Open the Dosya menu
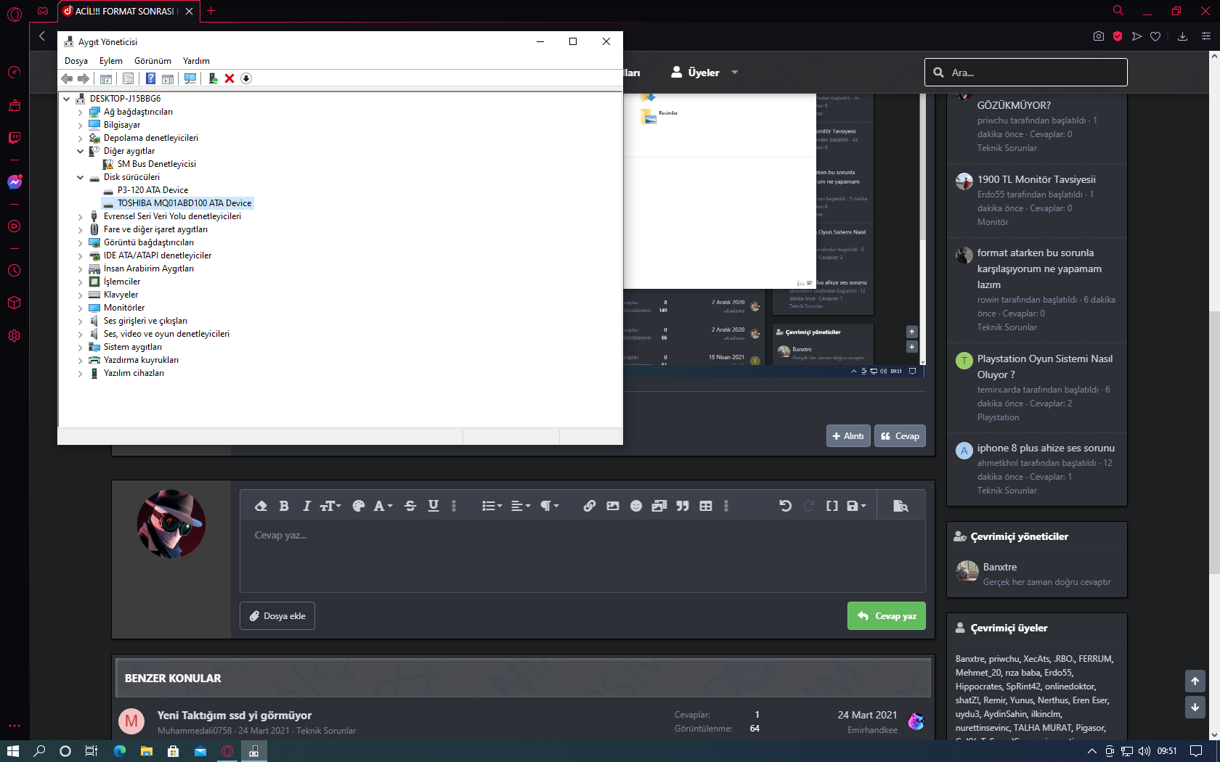 [76, 61]
